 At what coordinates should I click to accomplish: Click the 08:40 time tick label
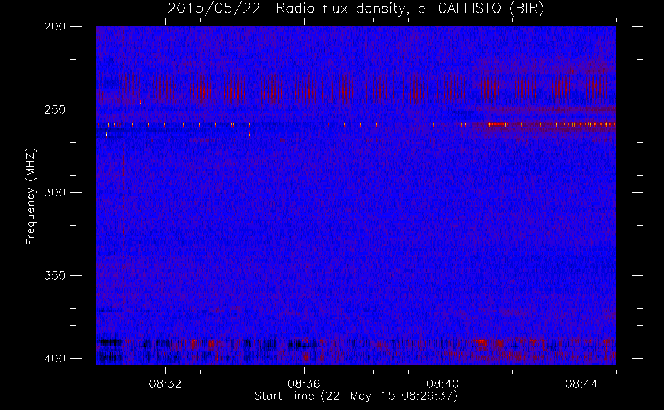pyautogui.click(x=443, y=384)
